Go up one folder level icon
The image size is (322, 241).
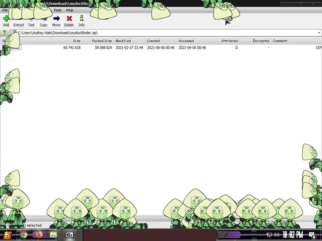click(x=4, y=33)
